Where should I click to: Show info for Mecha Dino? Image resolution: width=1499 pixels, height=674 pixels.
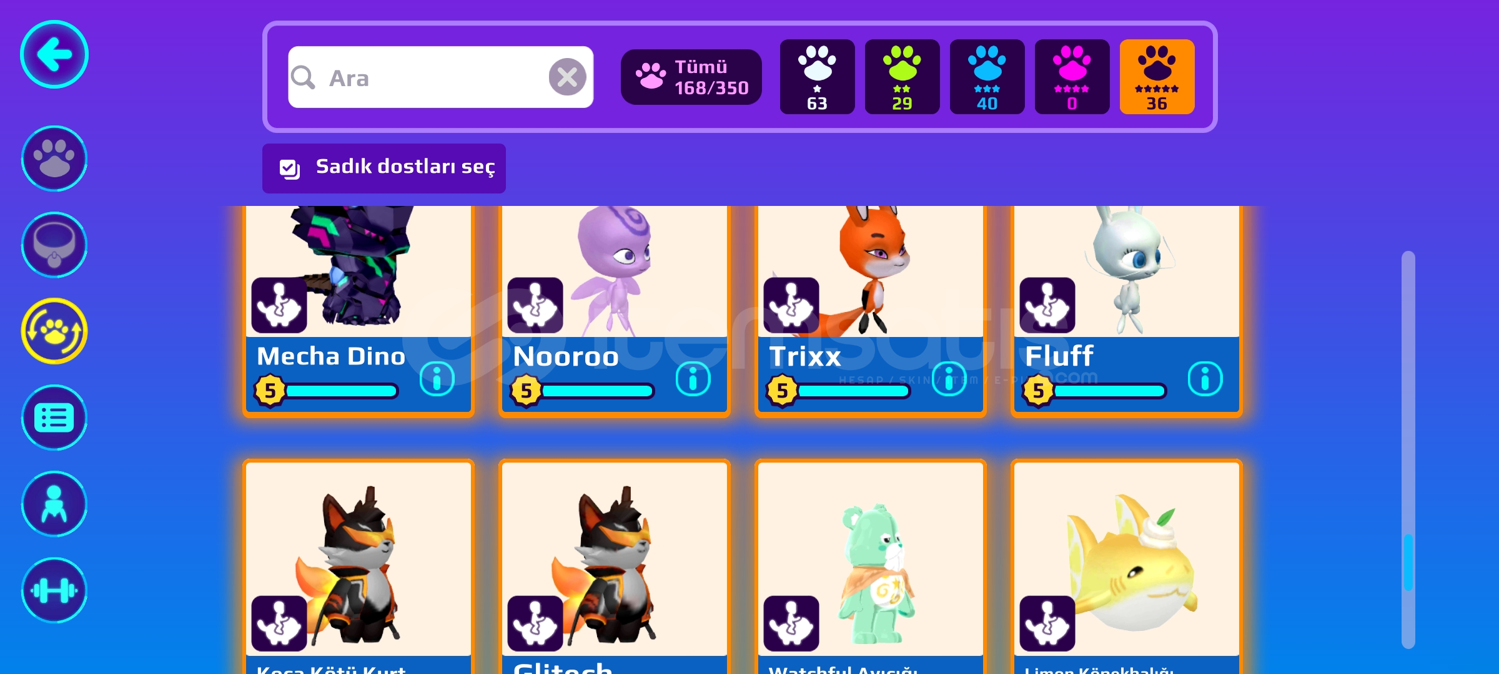tap(437, 378)
